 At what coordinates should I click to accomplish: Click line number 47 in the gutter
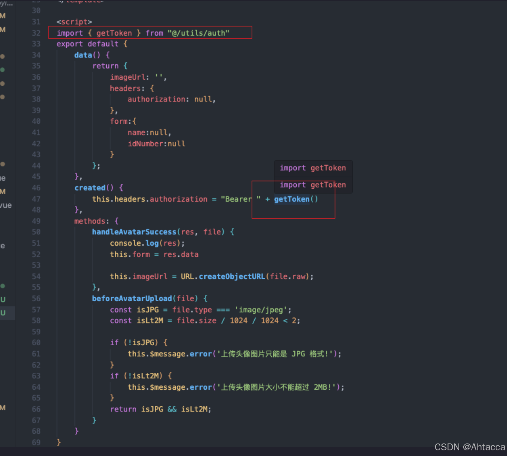point(36,199)
